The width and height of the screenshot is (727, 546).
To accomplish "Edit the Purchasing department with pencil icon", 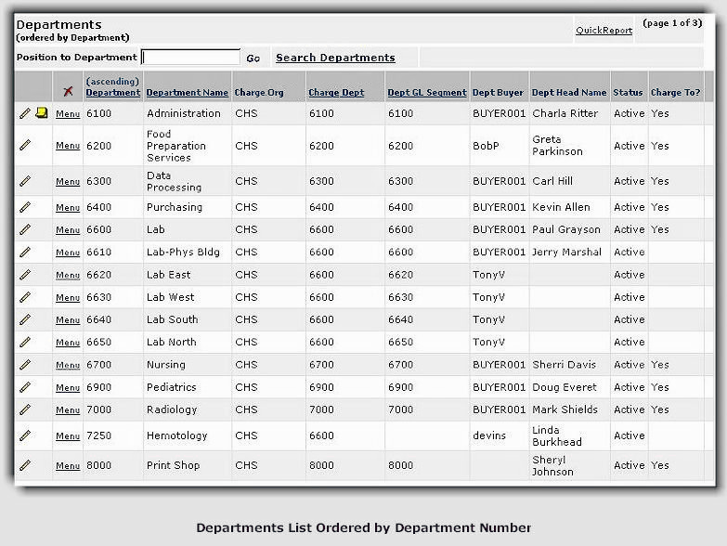I will tap(25, 207).
